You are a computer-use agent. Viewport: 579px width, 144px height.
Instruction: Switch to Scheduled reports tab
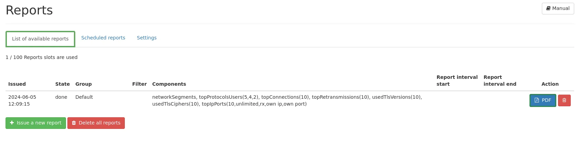tap(103, 38)
